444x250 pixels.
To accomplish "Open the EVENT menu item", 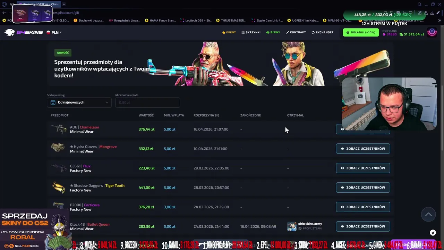I will coord(229,32).
